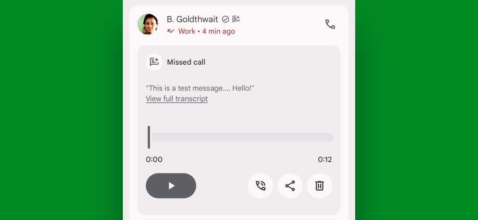Click the verified checkmark badge next to name

point(225,20)
